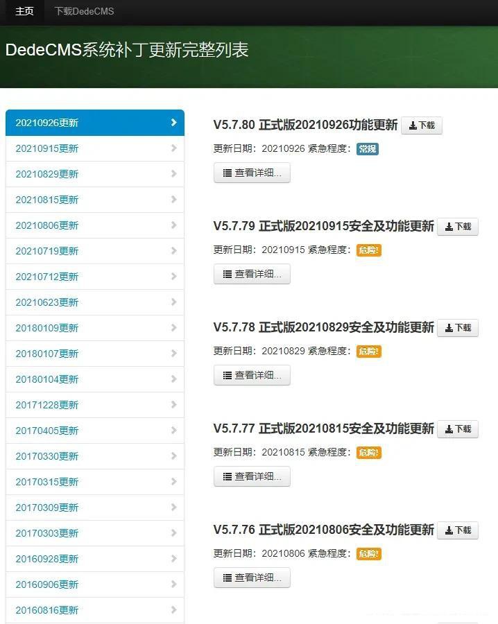Click the 常规 badge for 20210926
This screenshot has width=498, height=624.
[x=368, y=149]
